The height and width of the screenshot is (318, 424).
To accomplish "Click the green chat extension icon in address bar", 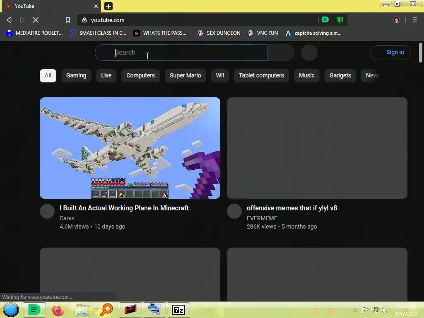I will (325, 20).
